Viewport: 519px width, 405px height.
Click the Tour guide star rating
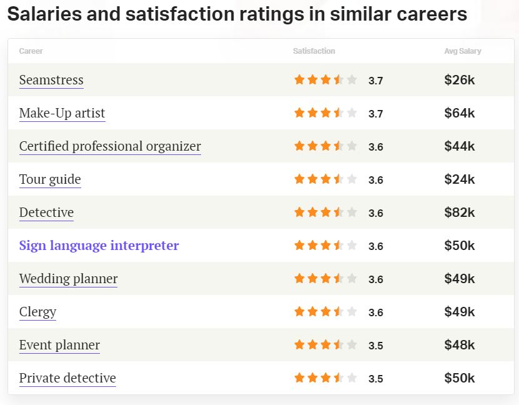coord(325,179)
